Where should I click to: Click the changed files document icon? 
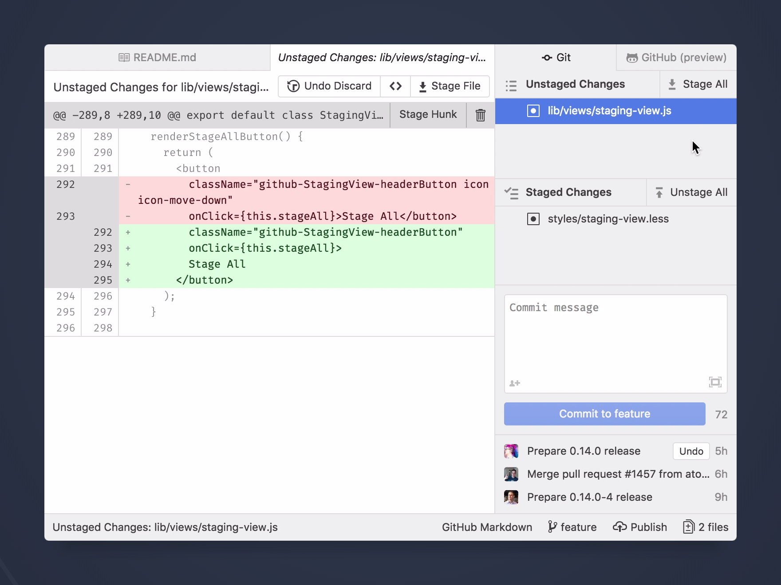point(689,527)
